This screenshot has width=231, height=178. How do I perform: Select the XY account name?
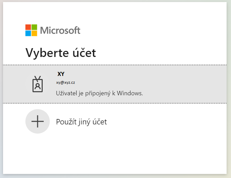[61, 74]
